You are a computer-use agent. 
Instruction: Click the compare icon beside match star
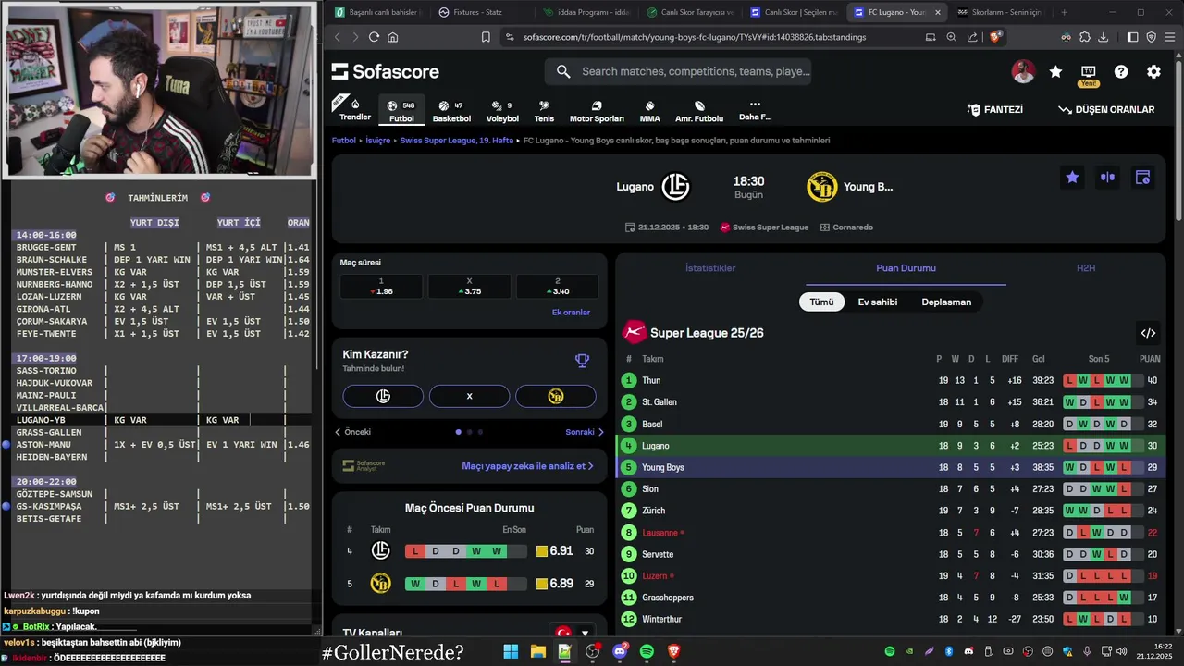[x=1107, y=177]
